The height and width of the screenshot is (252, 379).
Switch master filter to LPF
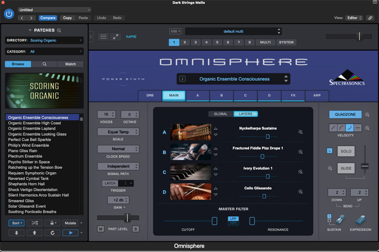point(233,218)
